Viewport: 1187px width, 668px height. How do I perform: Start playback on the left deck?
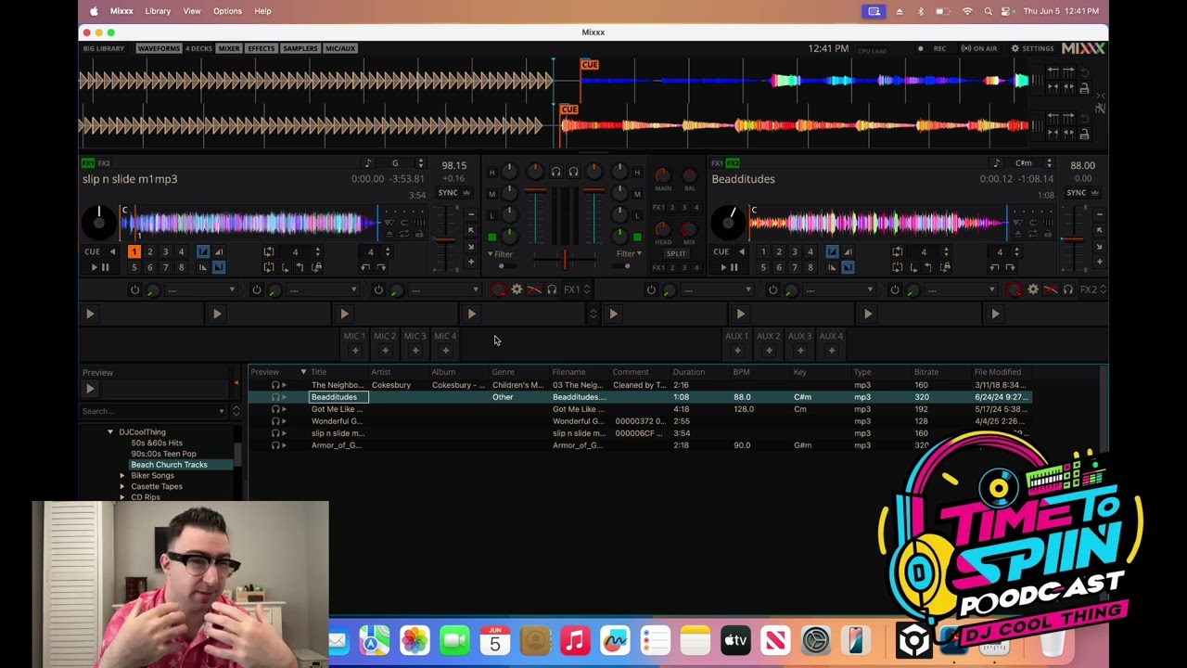click(99, 267)
